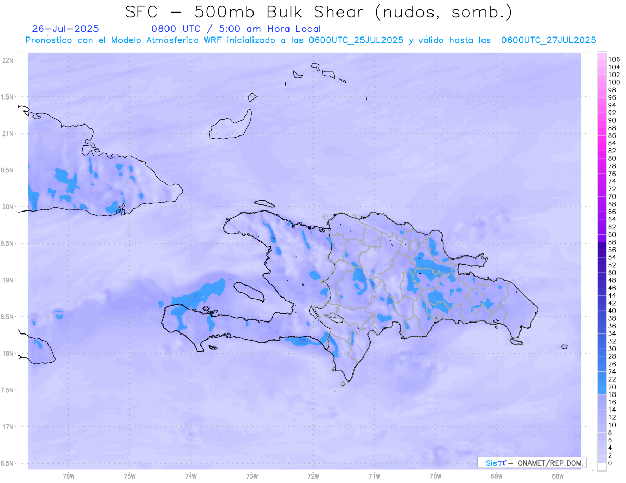Click the chart title "SFC – 500mb Bulk Shear"
The height and width of the screenshot is (483, 626).
[247, 13]
